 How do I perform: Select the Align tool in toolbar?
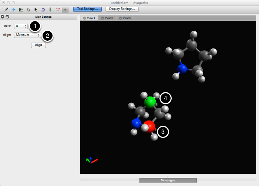pyautogui.click(x=65, y=9)
